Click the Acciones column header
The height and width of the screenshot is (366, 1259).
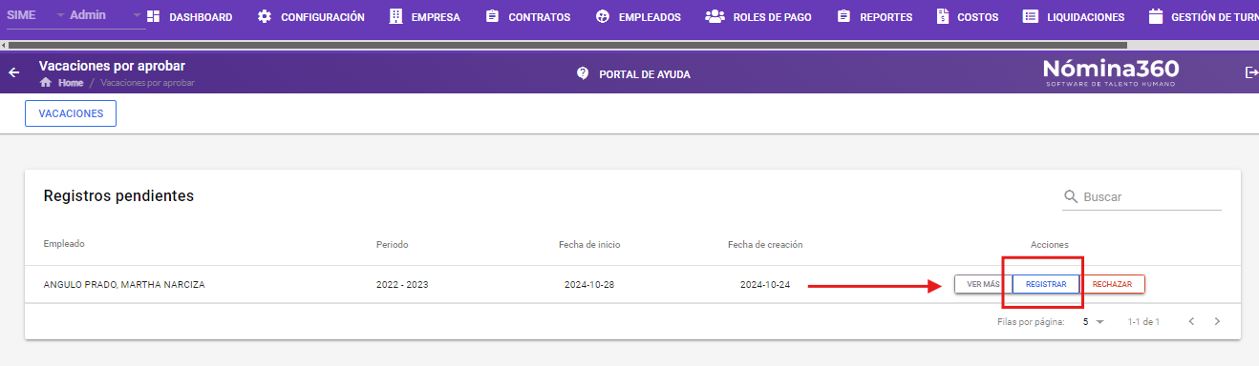(x=1049, y=245)
